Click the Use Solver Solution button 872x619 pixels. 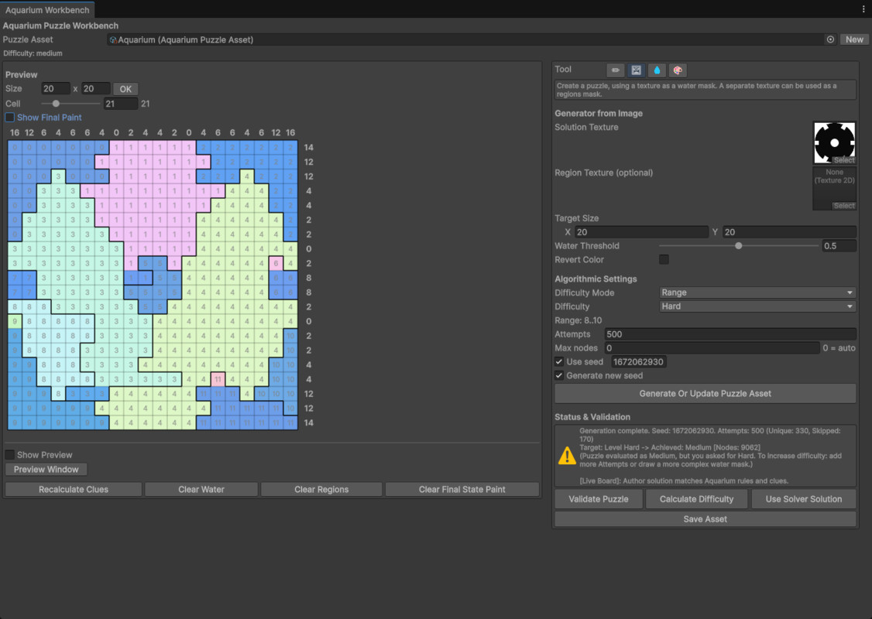(804, 499)
